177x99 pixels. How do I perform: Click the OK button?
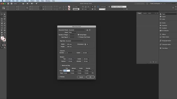pos(90,77)
